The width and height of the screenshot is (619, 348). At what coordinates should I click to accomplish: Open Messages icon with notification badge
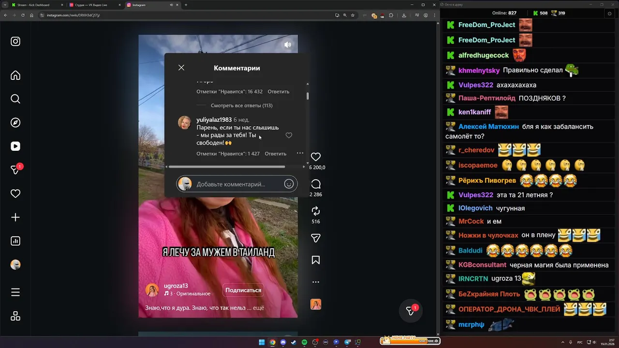click(15, 170)
